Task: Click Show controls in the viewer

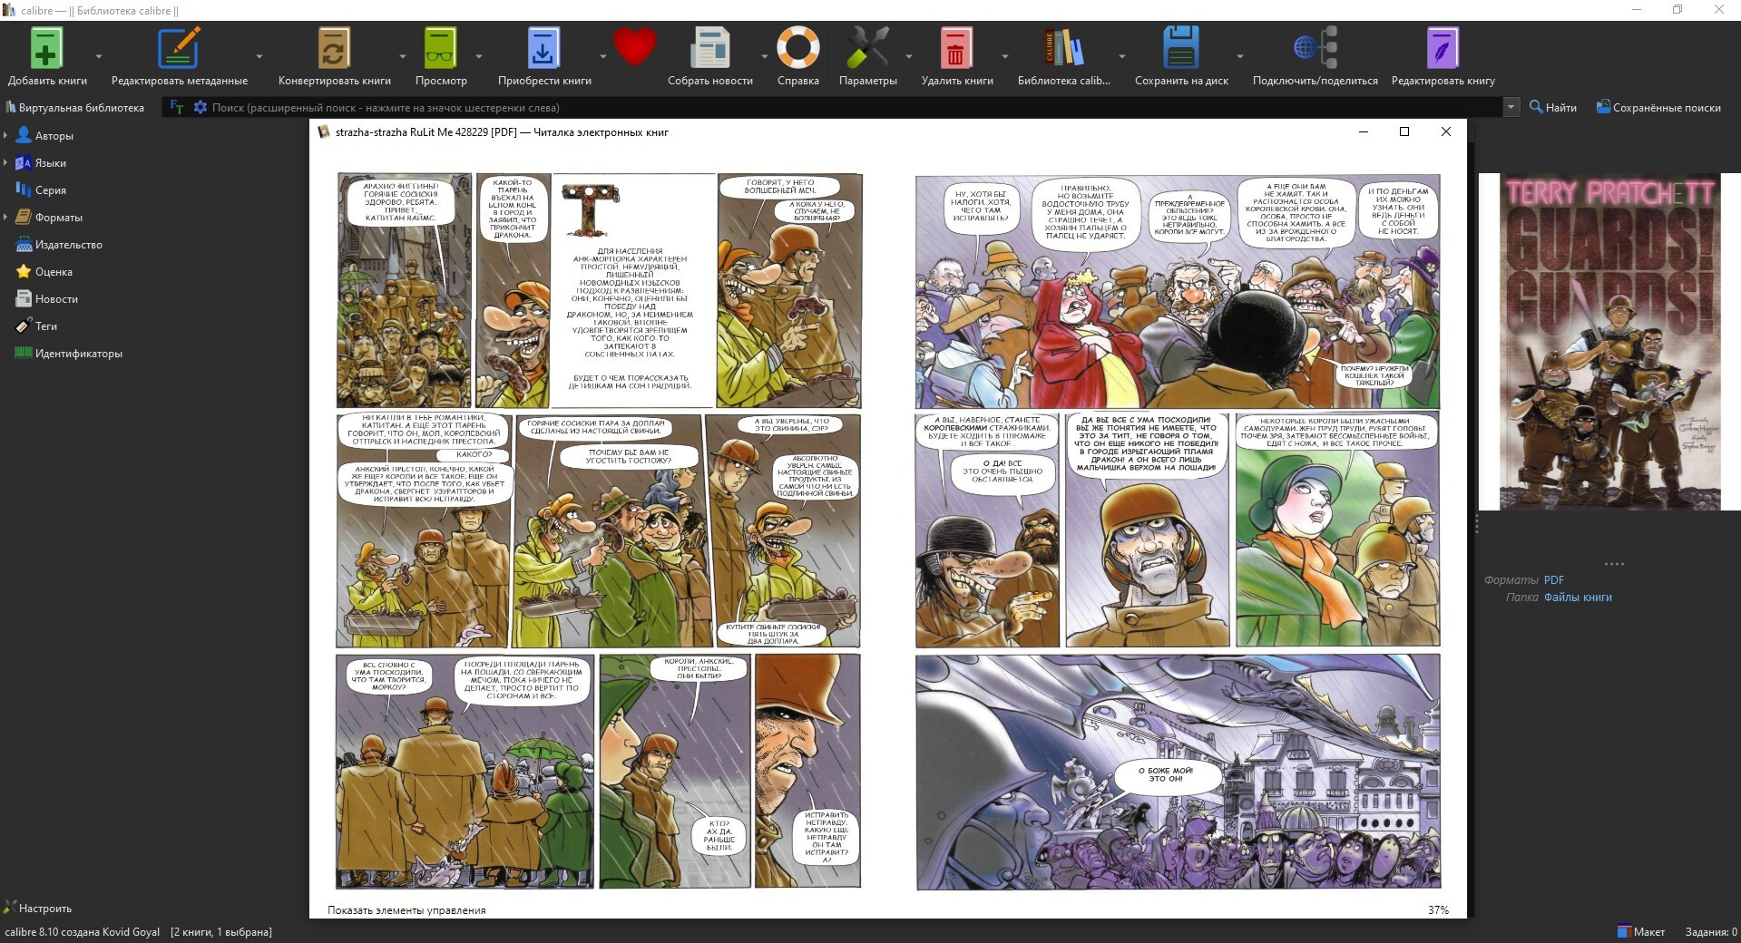Action: click(406, 909)
